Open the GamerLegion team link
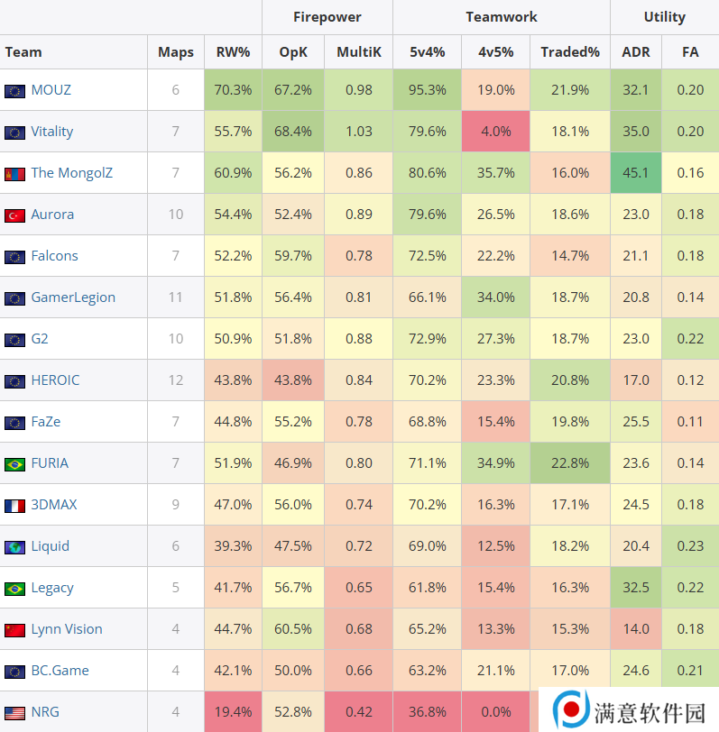719x732 pixels. coord(73,297)
